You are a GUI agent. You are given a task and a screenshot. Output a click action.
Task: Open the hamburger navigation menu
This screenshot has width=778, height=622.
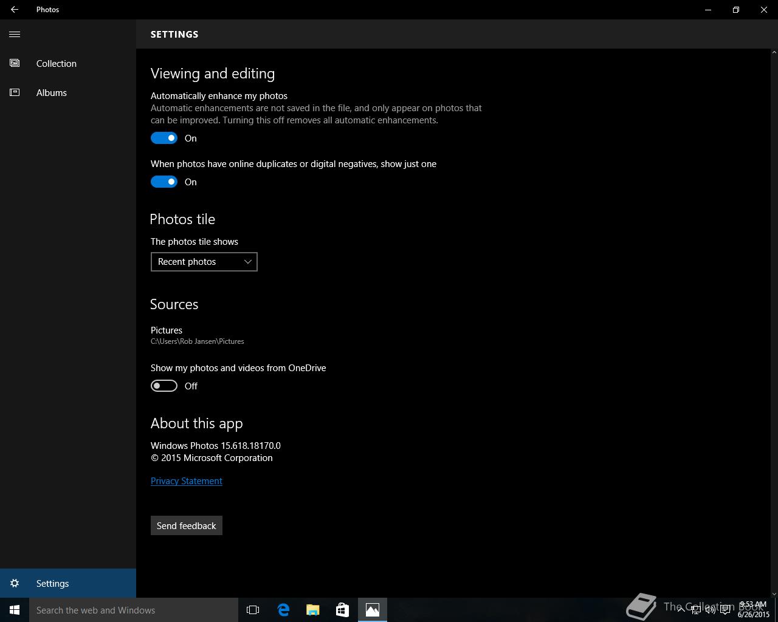(15, 34)
